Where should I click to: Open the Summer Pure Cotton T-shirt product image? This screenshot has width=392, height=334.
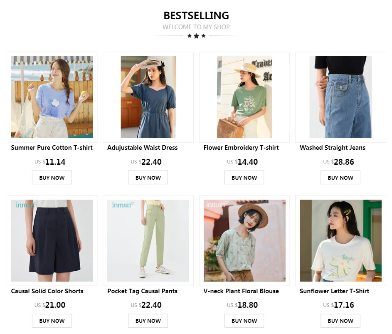click(52, 97)
